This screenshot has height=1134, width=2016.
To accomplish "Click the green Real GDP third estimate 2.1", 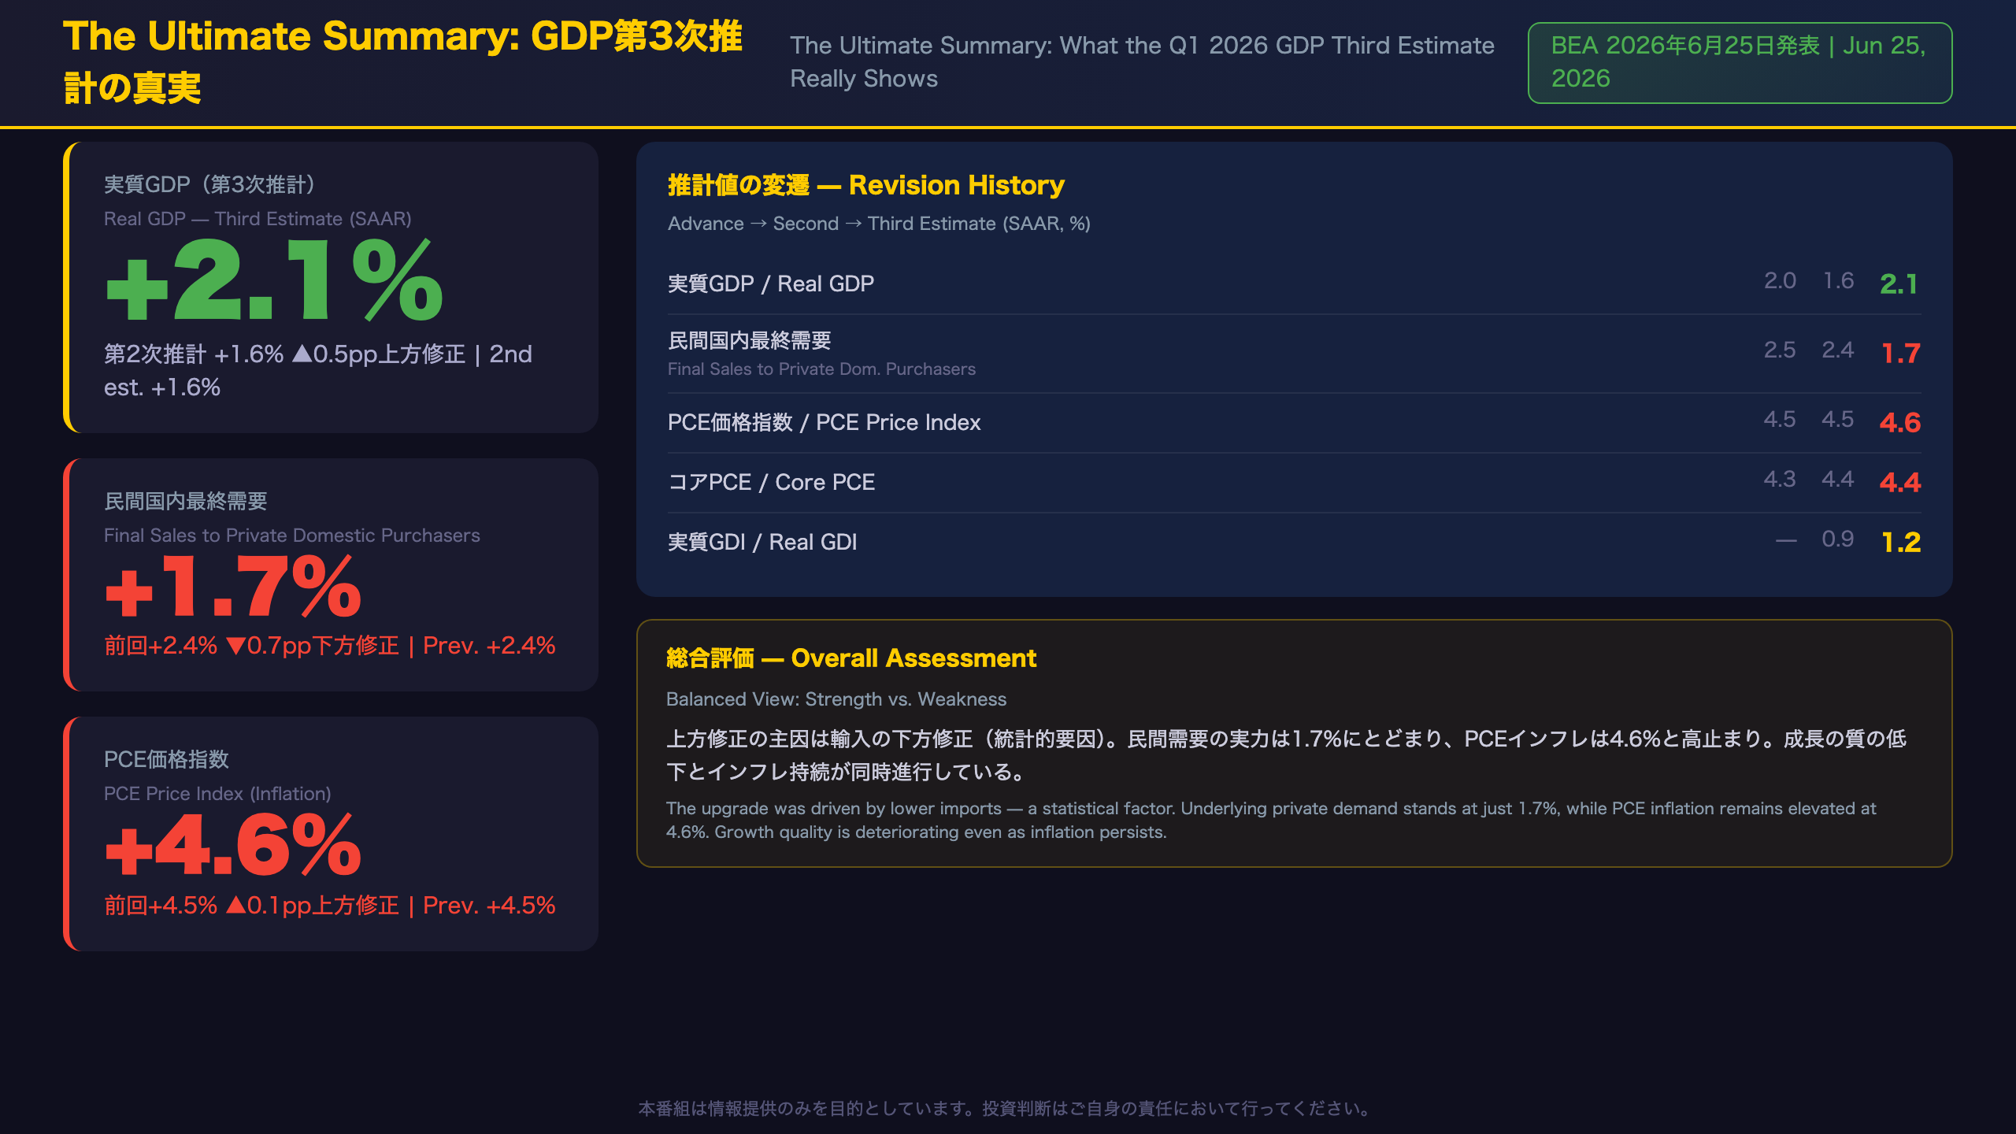I will coord(1899,284).
